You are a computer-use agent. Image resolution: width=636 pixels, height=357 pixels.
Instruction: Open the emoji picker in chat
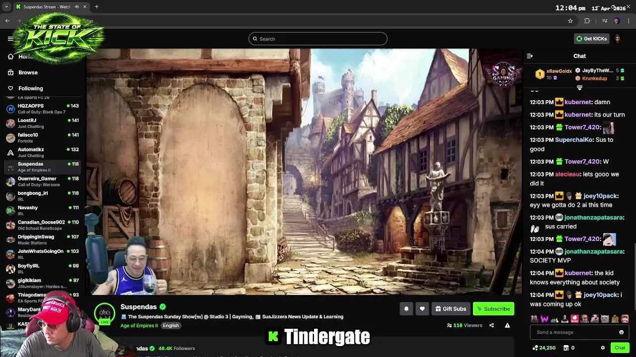(621, 332)
